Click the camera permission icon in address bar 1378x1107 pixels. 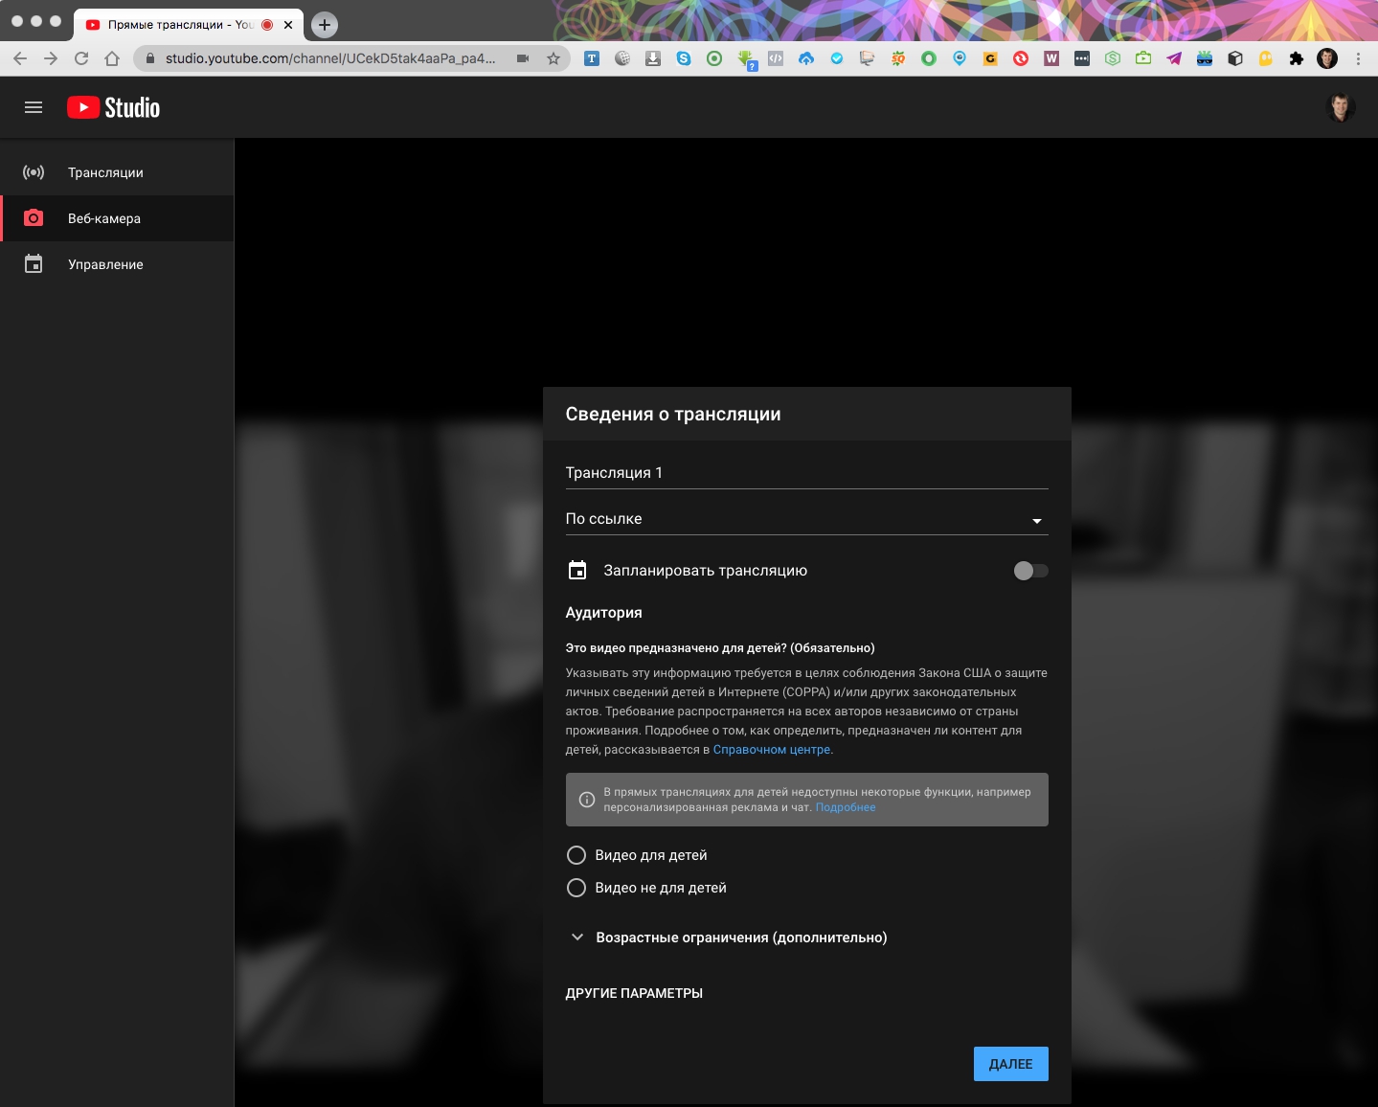click(x=523, y=58)
